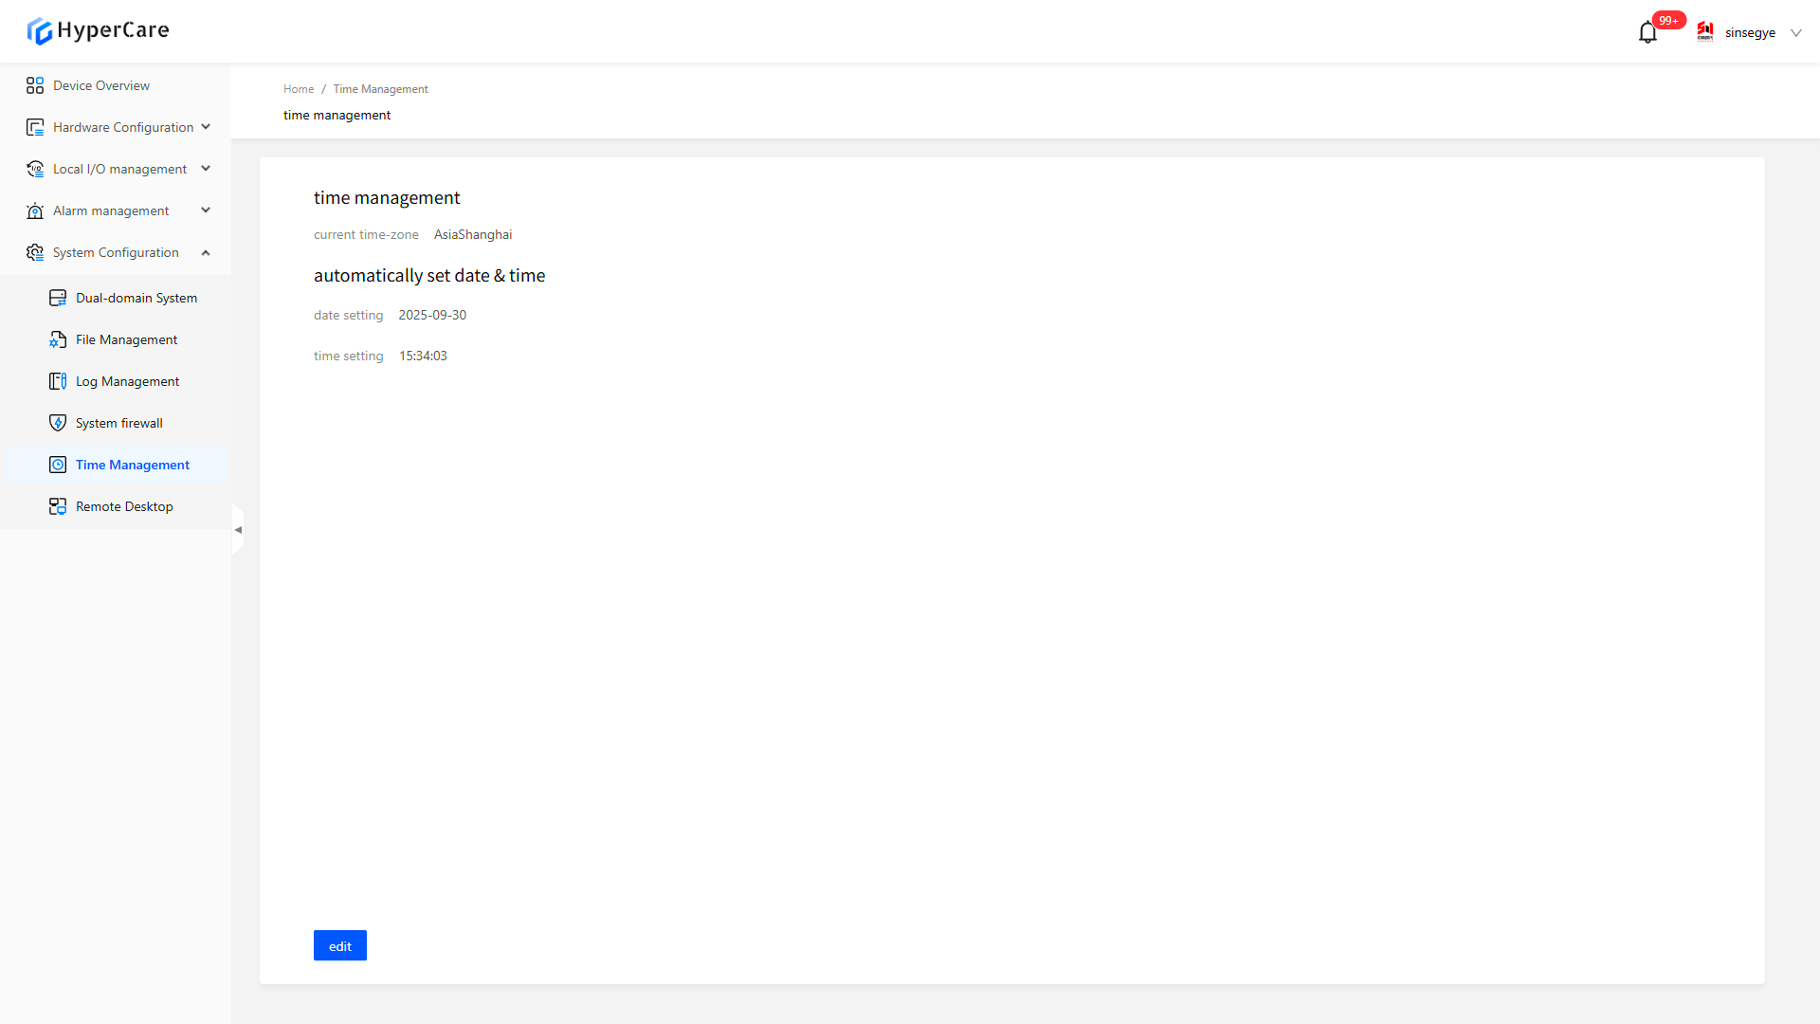Click the System firewall shield icon
Screen dimensions: 1820x1024
(58, 423)
